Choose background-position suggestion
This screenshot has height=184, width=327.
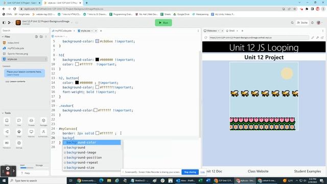(x=92, y=157)
